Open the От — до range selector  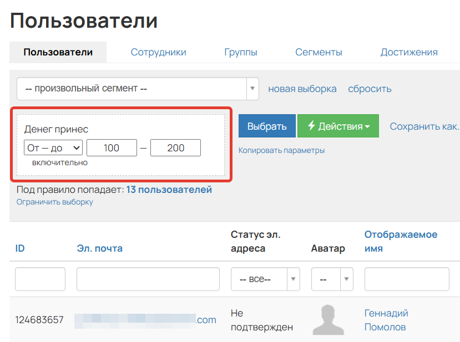click(x=53, y=147)
